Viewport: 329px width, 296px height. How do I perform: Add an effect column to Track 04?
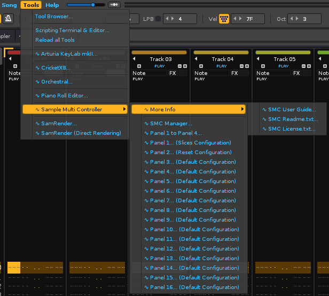point(247,66)
